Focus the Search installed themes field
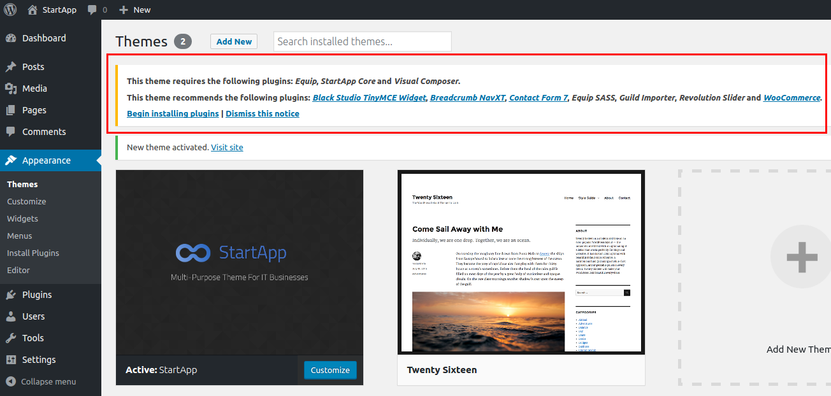 pos(363,41)
